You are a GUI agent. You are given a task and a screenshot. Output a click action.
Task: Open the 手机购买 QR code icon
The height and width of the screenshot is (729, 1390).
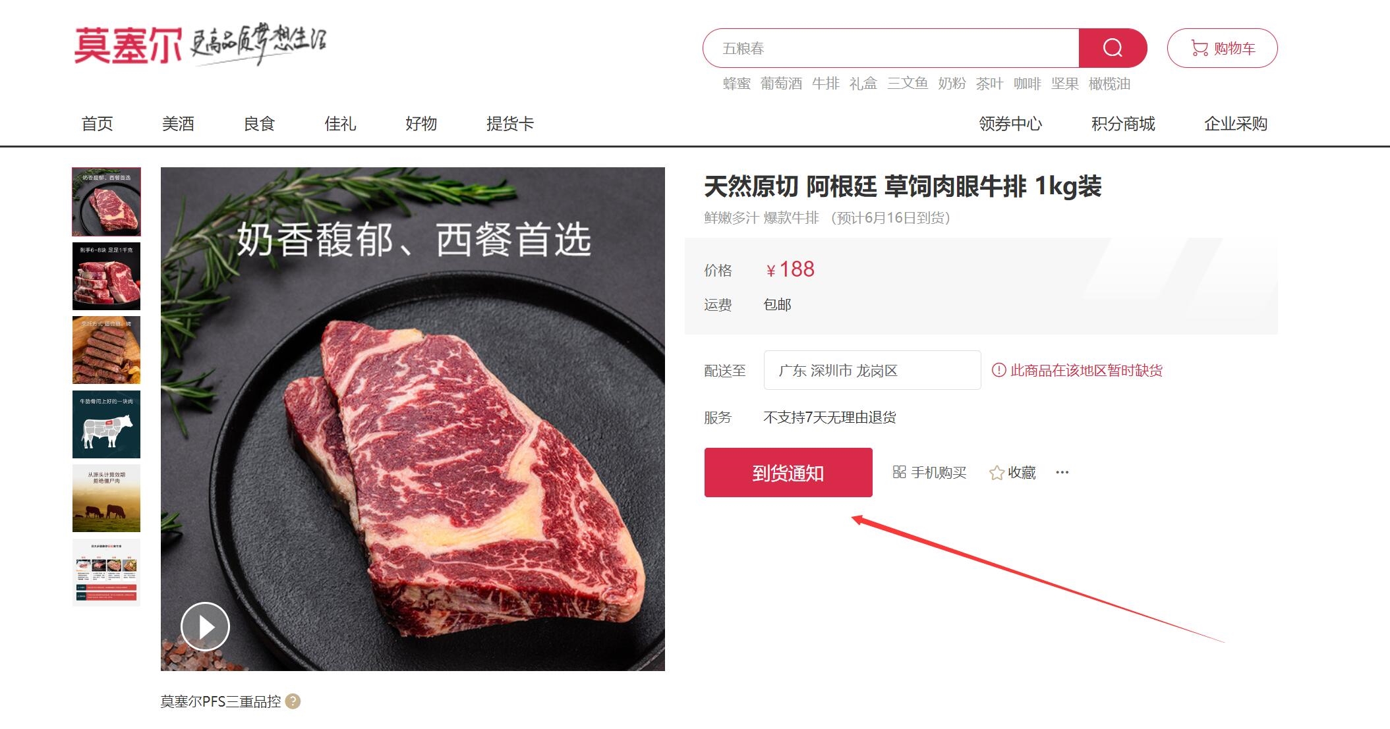pyautogui.click(x=899, y=472)
